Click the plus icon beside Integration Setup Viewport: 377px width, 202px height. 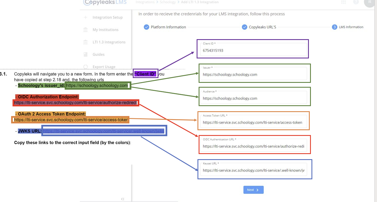point(85,17)
